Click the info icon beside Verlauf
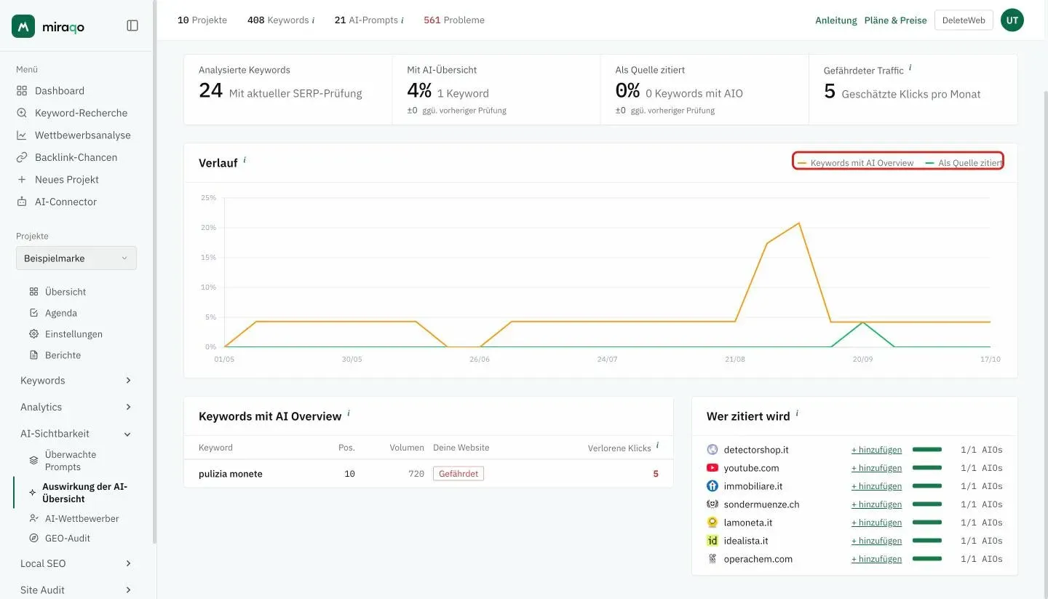This screenshot has height=599, width=1048. (245, 159)
